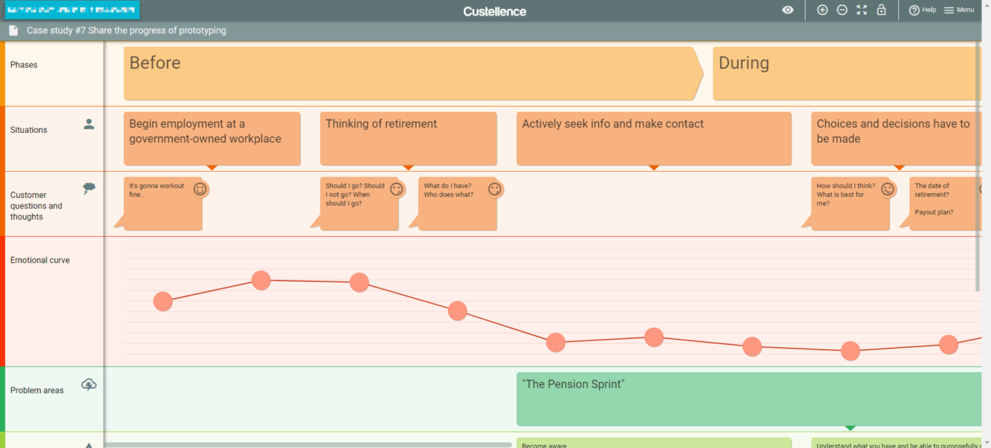Zoom out using the minus icon
The height and width of the screenshot is (448, 991).
[842, 10]
